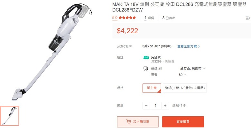Screen dimensions: 251x131
Task: Click the green free-shipping truck icon
Action: (146, 58)
